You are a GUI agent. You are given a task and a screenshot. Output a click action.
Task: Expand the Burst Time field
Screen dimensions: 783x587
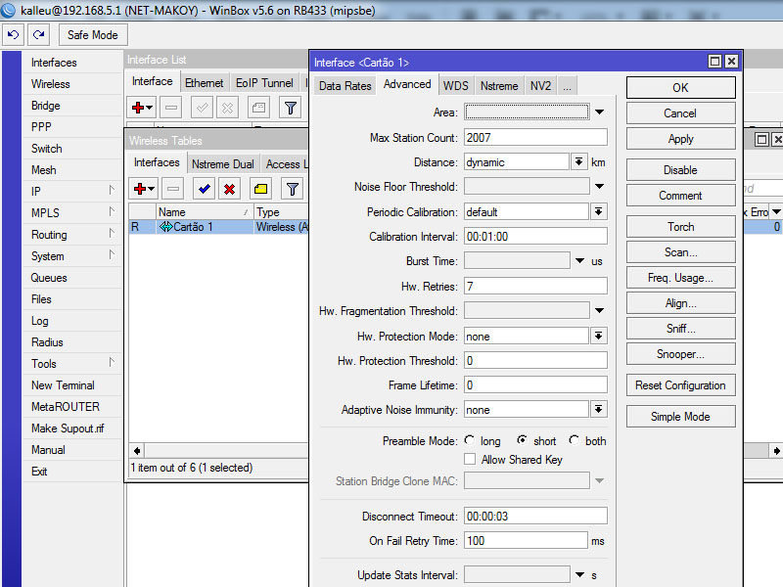(579, 261)
